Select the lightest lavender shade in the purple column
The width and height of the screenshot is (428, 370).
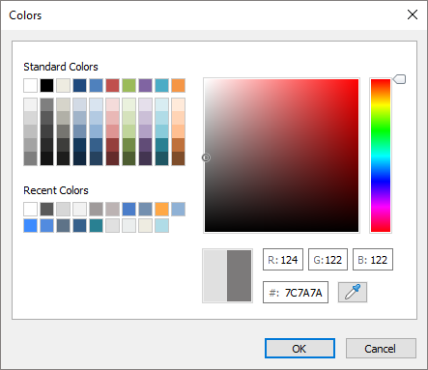click(x=145, y=105)
